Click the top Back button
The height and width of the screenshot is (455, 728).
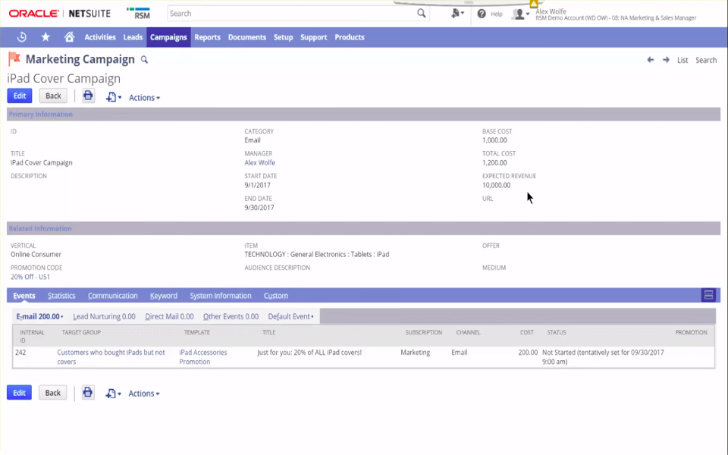coord(53,96)
